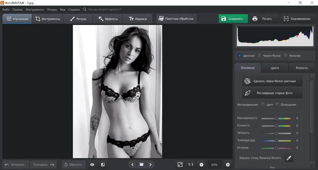The width and height of the screenshot is (318, 170).
Task: Click the fit-to-screen icon
Action: 180,165
